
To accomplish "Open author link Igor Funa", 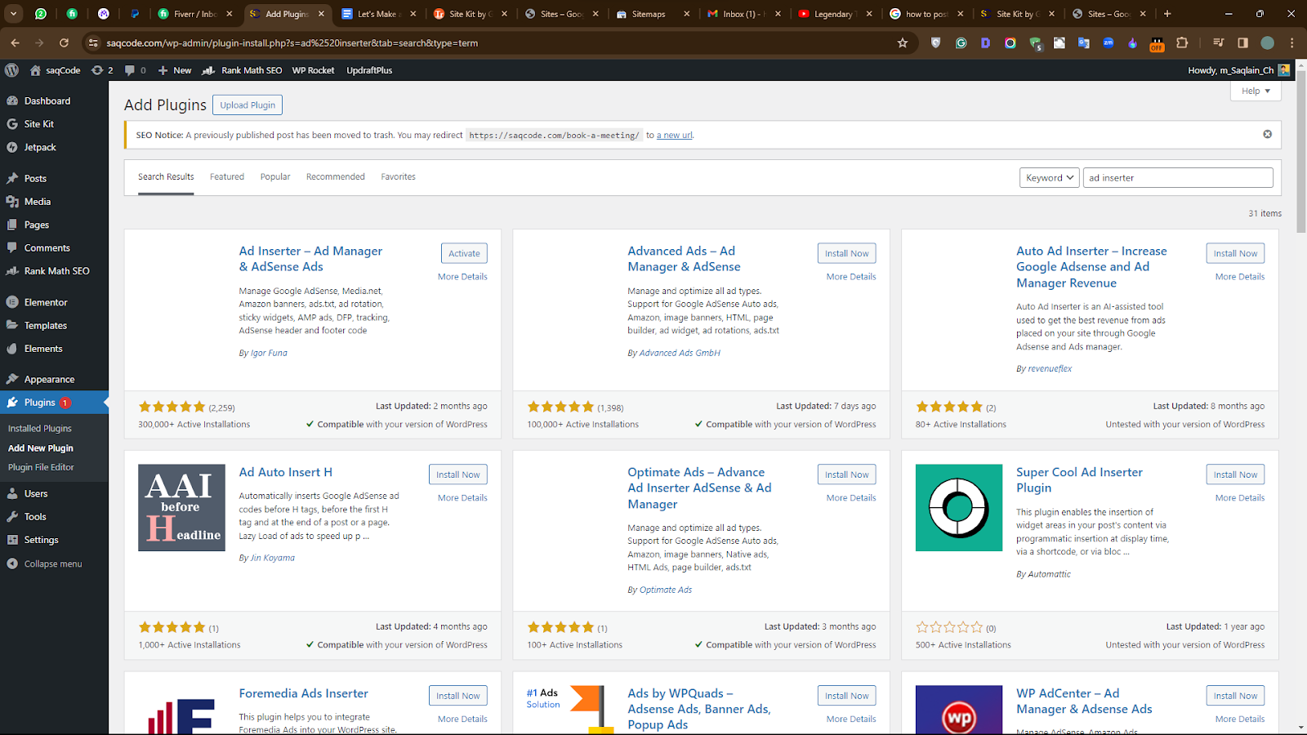I will (269, 354).
